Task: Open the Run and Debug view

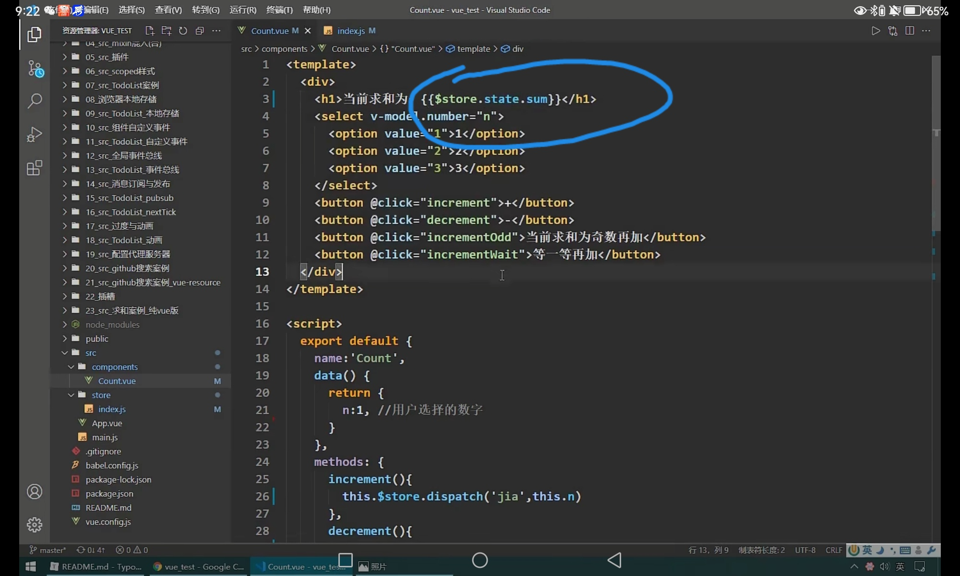Action: coord(34,134)
